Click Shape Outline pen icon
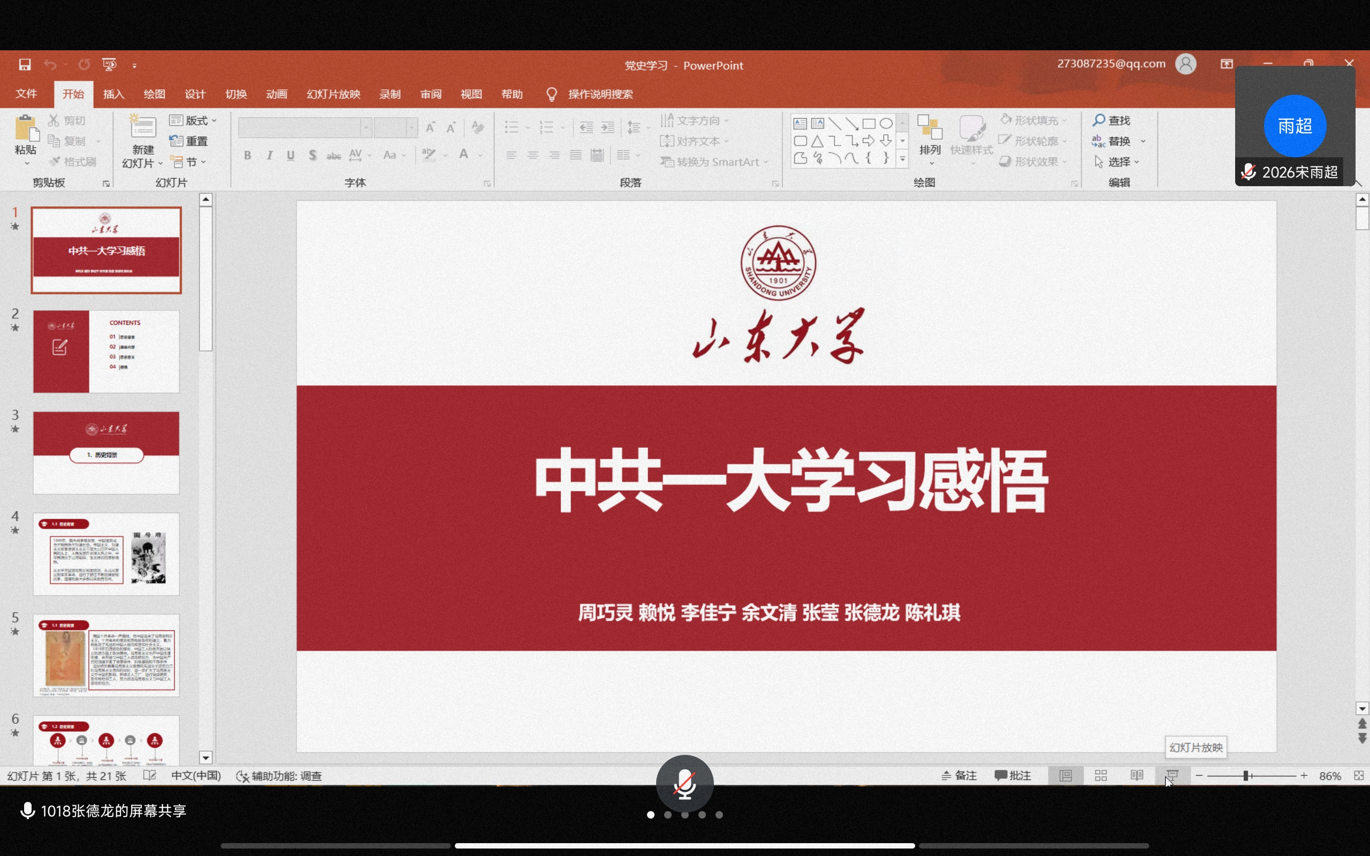The width and height of the screenshot is (1370, 856). [1006, 140]
